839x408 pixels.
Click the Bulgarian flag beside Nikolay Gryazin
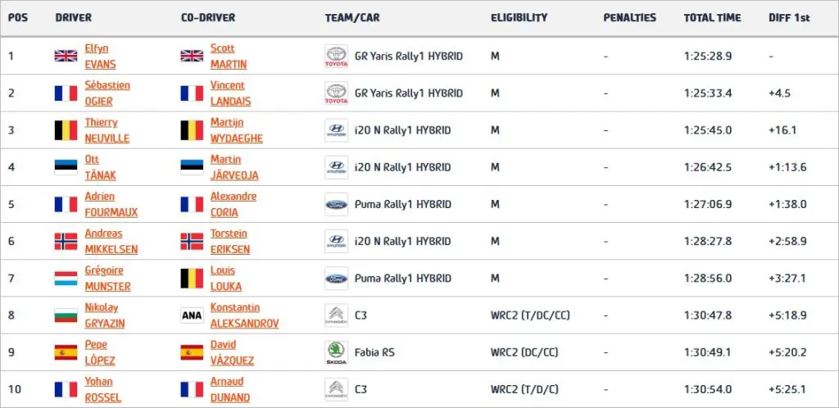(66, 315)
